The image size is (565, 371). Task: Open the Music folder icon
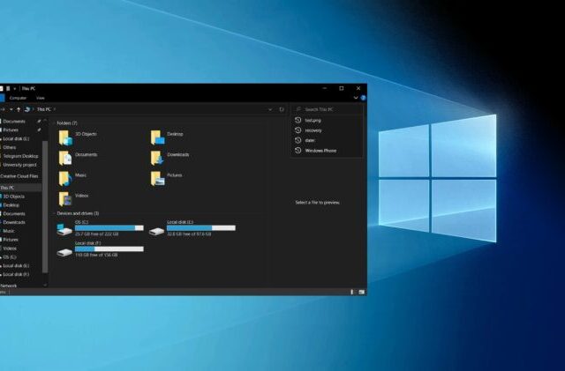point(64,178)
